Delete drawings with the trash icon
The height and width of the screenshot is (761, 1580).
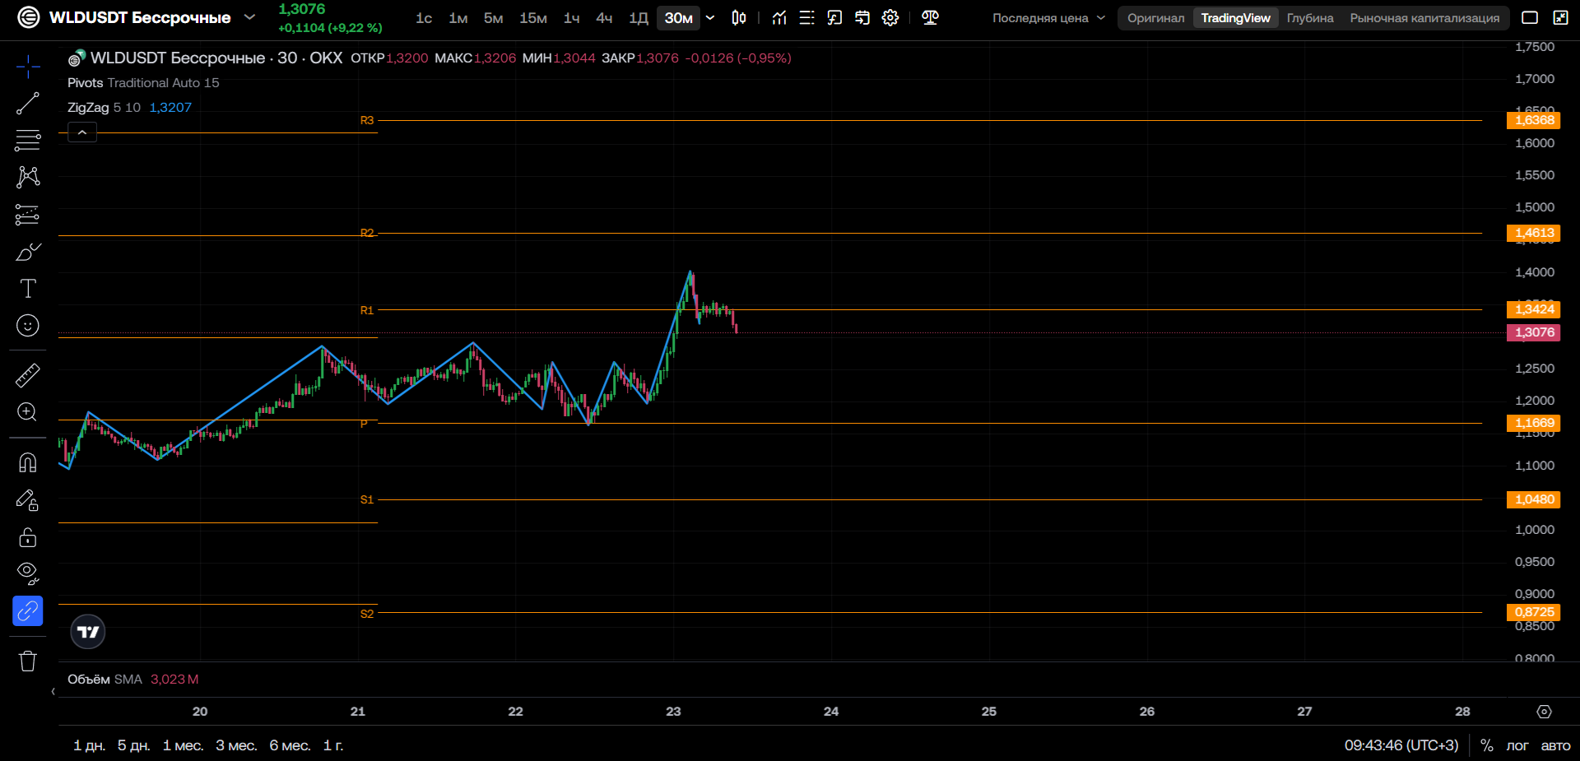click(28, 661)
